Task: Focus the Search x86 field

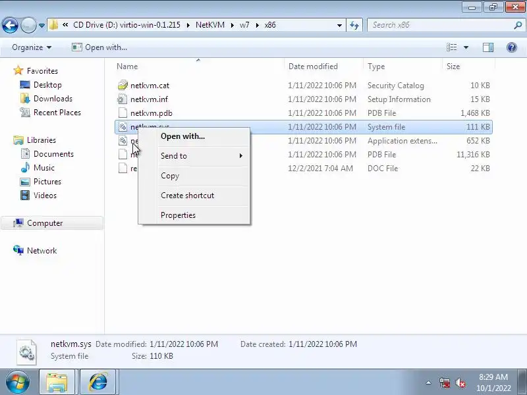Action: tap(440, 25)
